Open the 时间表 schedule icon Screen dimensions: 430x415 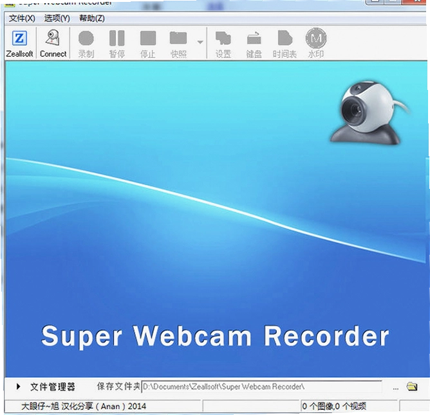click(x=285, y=44)
